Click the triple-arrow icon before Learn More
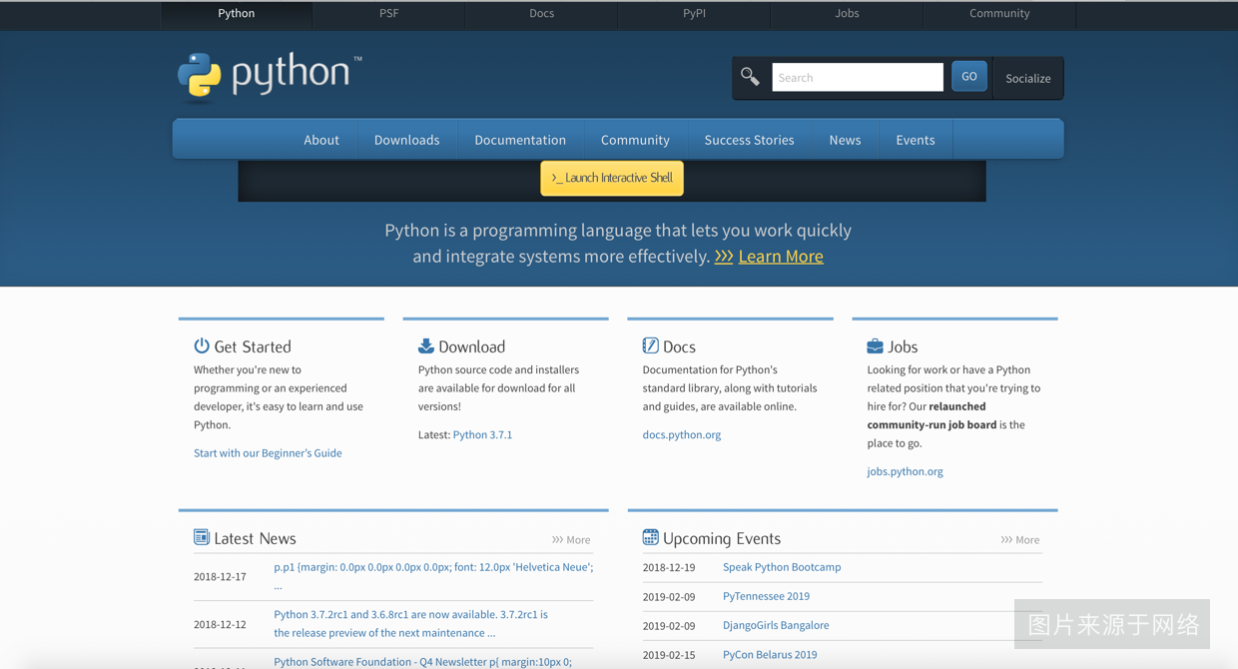This screenshot has width=1238, height=669. coord(724,257)
